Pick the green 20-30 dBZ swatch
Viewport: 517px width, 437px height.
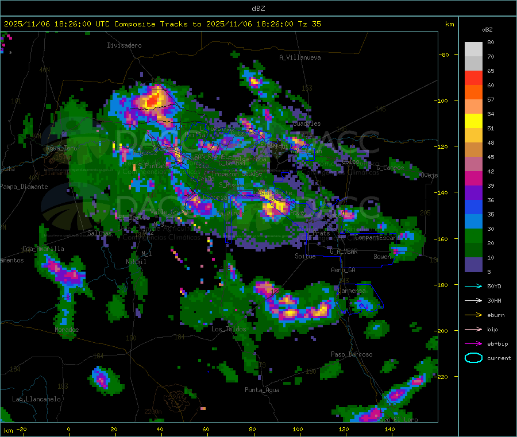[473, 235]
